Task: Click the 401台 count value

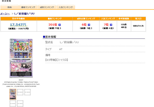Action: point(124,27)
